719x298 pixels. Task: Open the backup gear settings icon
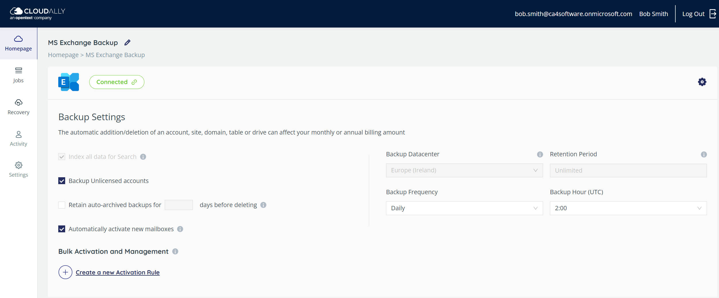(702, 82)
